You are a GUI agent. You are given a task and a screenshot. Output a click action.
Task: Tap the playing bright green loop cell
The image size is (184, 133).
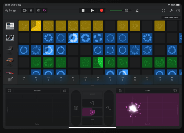tap(98, 63)
